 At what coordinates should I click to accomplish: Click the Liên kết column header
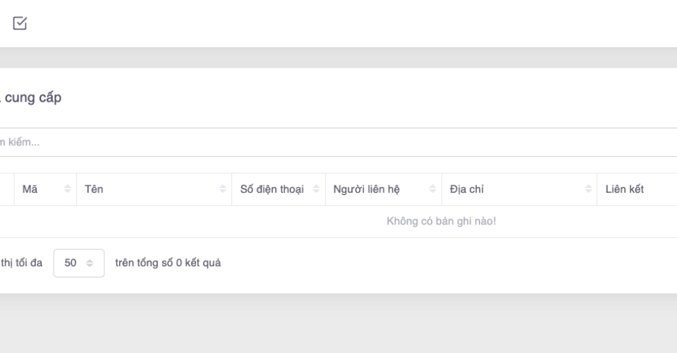(x=624, y=189)
